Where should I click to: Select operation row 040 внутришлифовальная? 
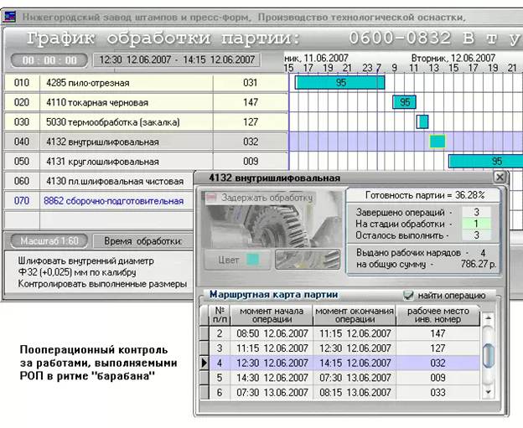[146, 142]
